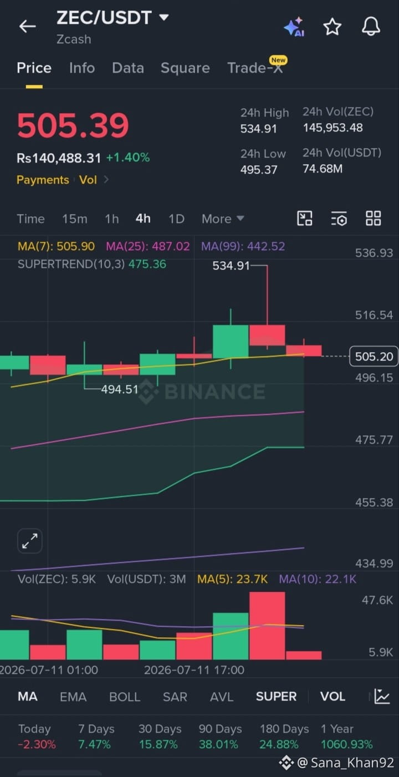Toggle the AVL indicator

pos(222,697)
